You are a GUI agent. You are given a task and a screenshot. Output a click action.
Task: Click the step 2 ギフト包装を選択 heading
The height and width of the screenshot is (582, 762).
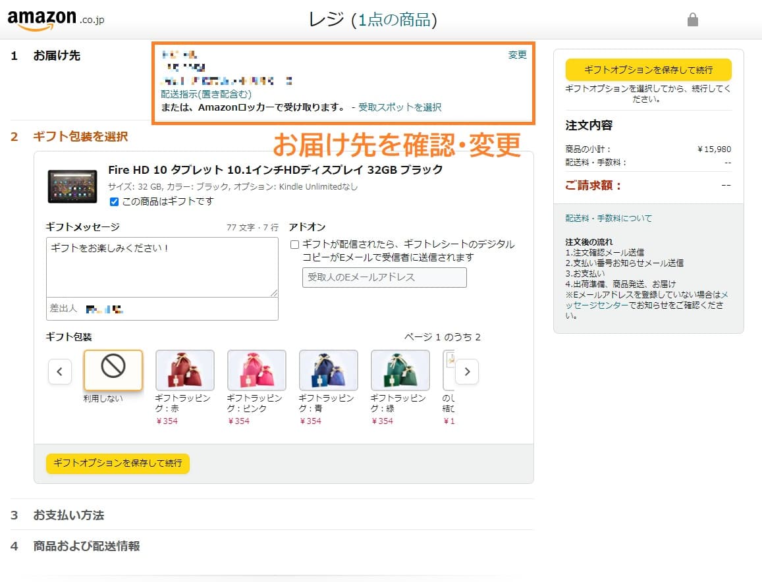(80, 136)
